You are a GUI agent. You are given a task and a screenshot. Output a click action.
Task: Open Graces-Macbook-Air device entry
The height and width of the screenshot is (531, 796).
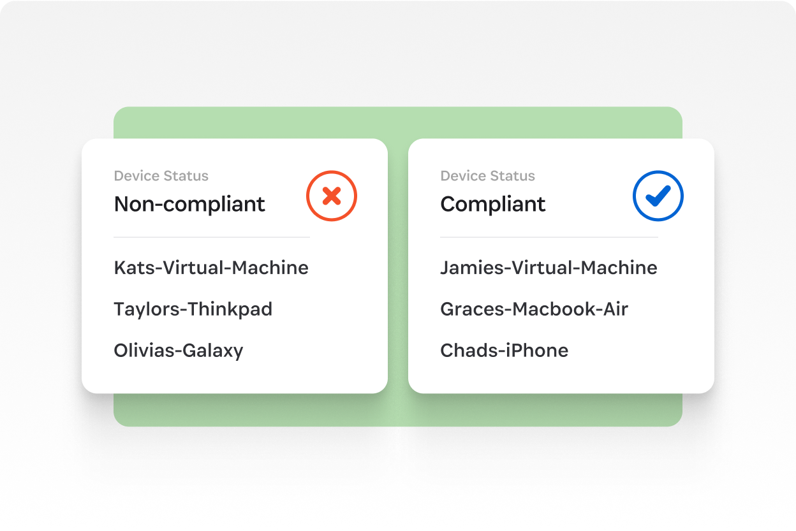(x=534, y=309)
